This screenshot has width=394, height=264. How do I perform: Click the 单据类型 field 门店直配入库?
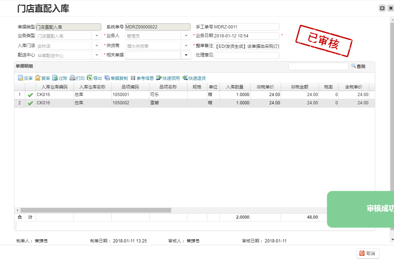click(68, 27)
